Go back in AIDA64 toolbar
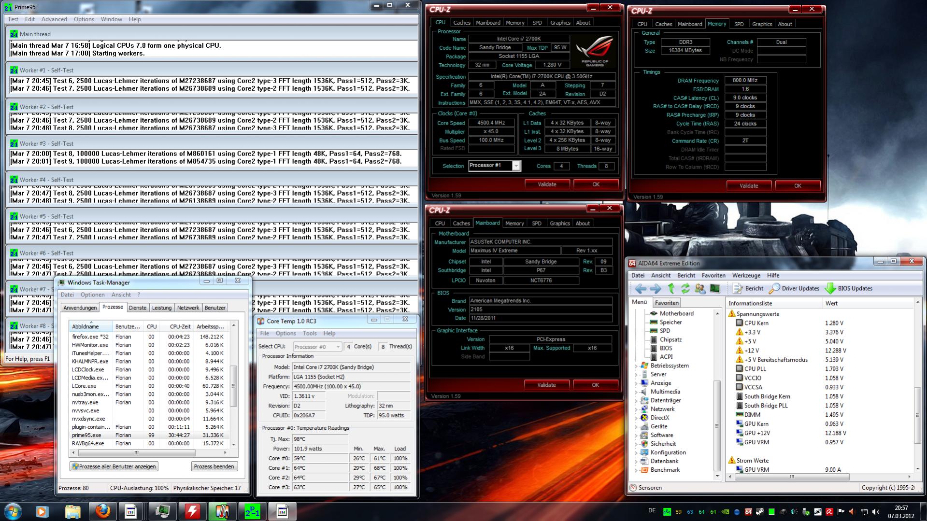 [641, 289]
